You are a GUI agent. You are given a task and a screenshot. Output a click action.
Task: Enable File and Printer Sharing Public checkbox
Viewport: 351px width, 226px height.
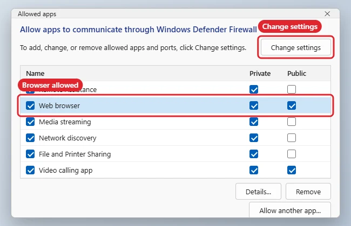pos(292,154)
